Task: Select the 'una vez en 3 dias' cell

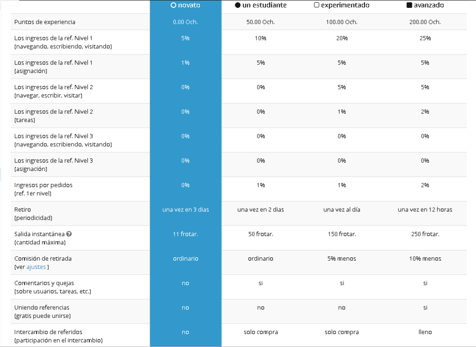Action: coord(185,210)
